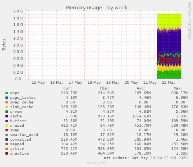Click the inactive dark red legend swatch

click(7, 153)
